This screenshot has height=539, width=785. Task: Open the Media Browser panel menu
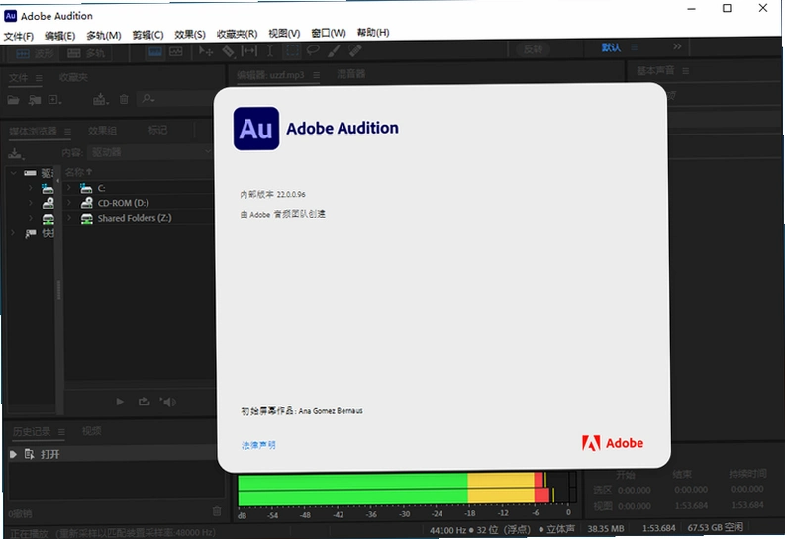click(x=67, y=132)
